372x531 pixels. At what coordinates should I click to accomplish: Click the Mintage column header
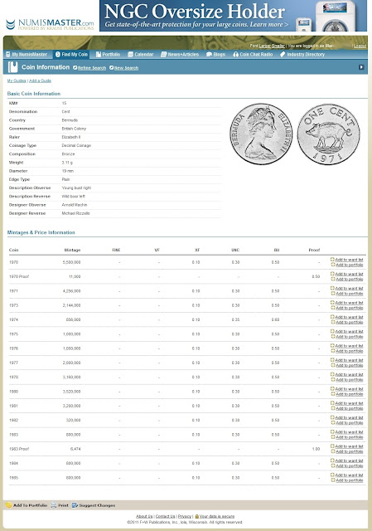pyautogui.click(x=72, y=250)
